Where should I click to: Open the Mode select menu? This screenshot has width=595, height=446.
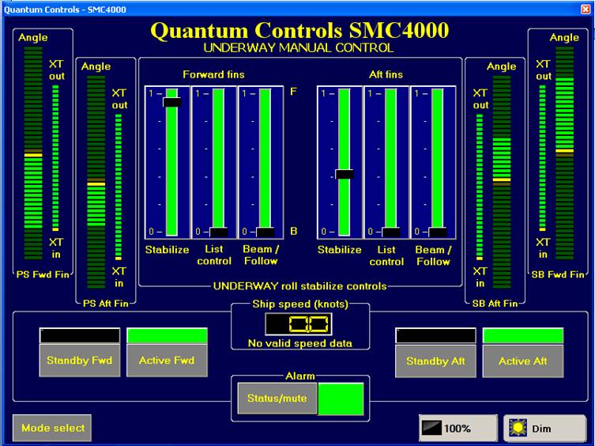(x=52, y=428)
